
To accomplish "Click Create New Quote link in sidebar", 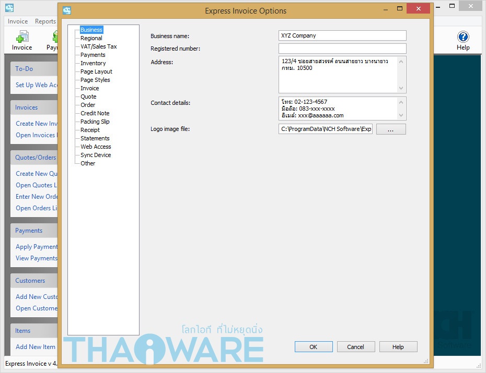I will [x=37, y=174].
